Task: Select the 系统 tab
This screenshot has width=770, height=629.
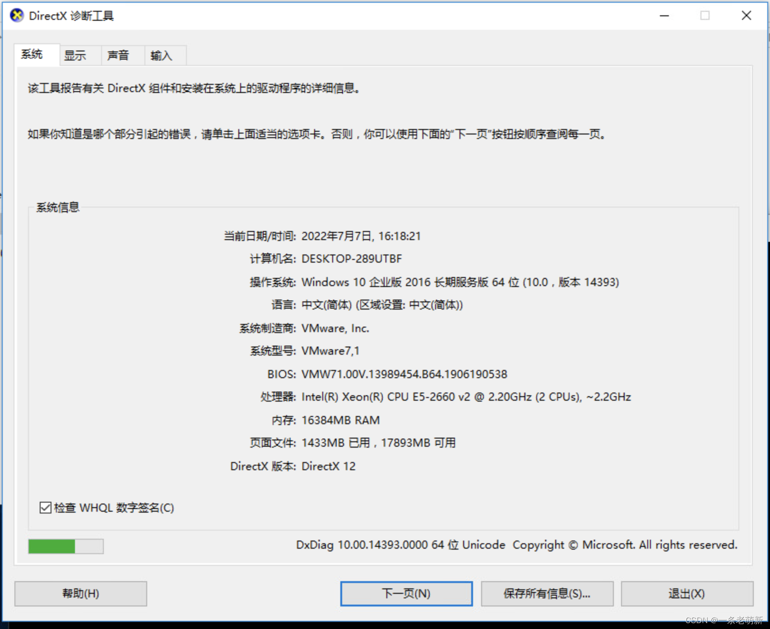Action: coord(37,55)
